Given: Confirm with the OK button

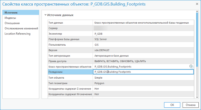Looking at the screenshot, I should coord(172,105).
